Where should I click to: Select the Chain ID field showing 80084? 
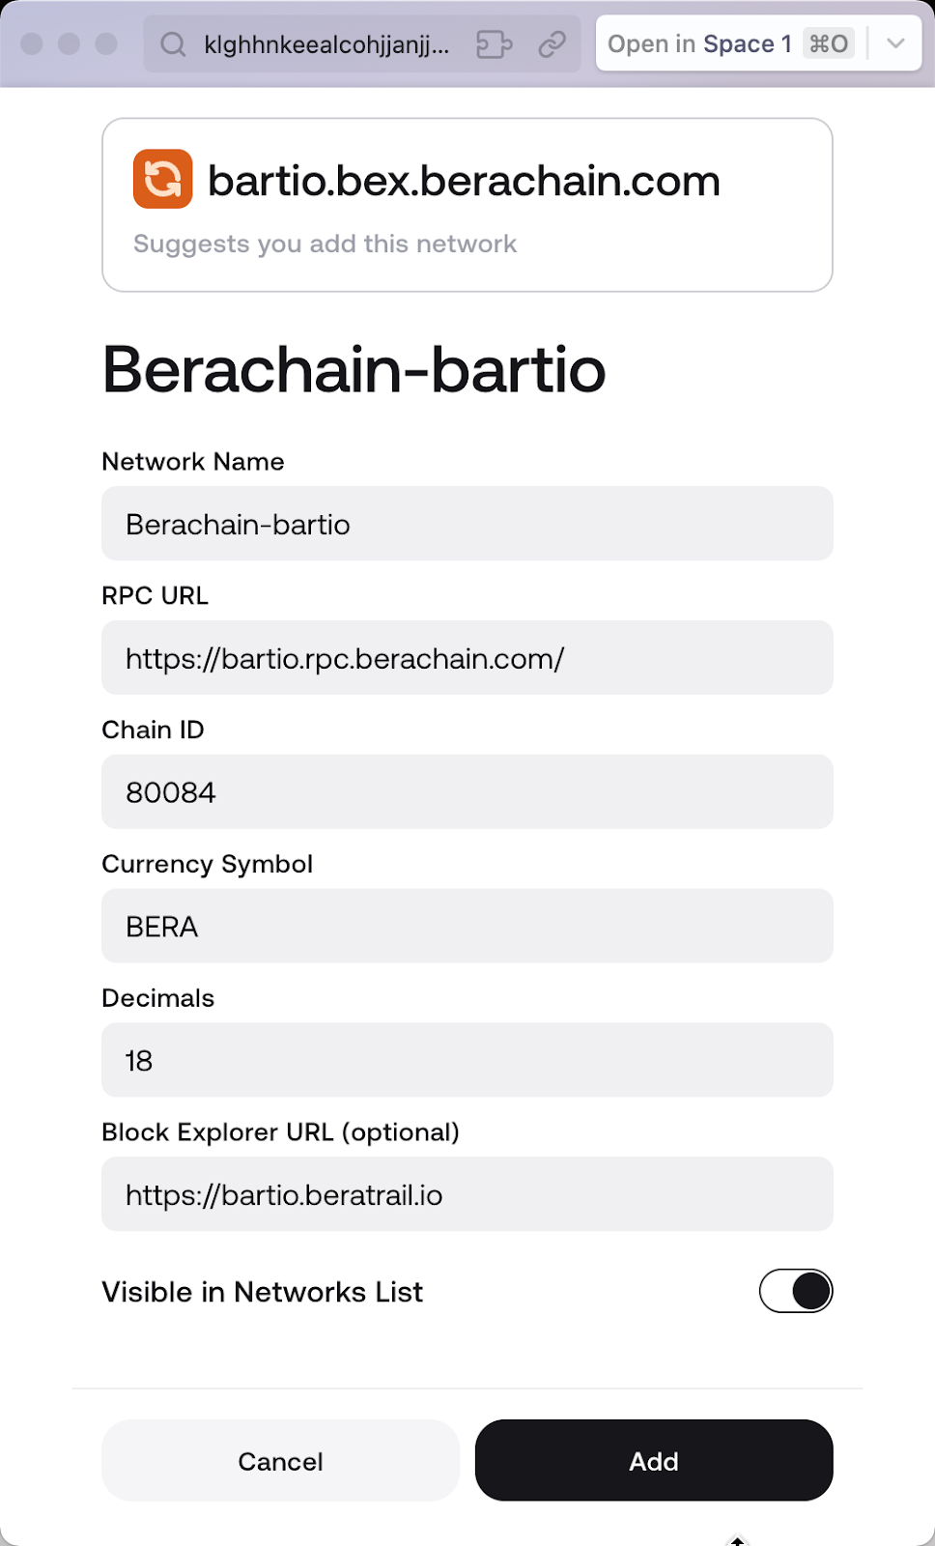click(x=467, y=792)
